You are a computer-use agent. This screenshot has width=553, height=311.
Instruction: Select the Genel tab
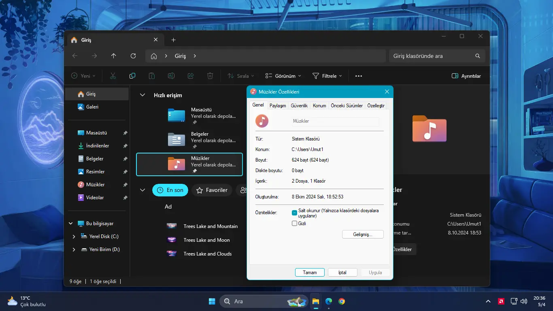coord(258,105)
